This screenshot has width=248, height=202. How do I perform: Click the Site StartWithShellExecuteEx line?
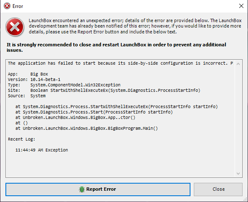tap(104, 90)
